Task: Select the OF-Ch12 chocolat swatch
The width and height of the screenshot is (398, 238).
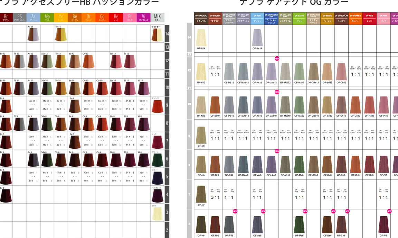Action: (x=341, y=72)
